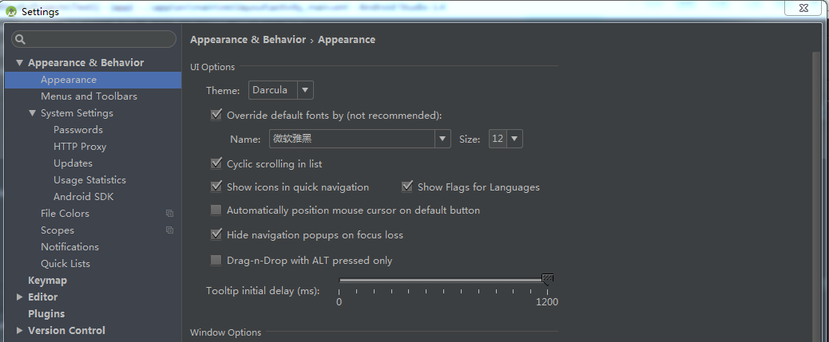Image resolution: width=829 pixels, height=342 pixels.
Task: Expand the Editor settings section
Action: tap(19, 297)
